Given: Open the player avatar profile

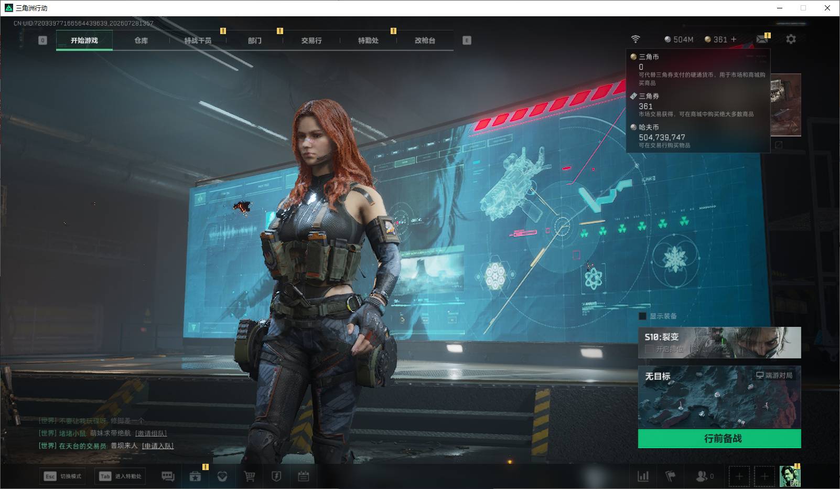Looking at the screenshot, I should point(790,476).
